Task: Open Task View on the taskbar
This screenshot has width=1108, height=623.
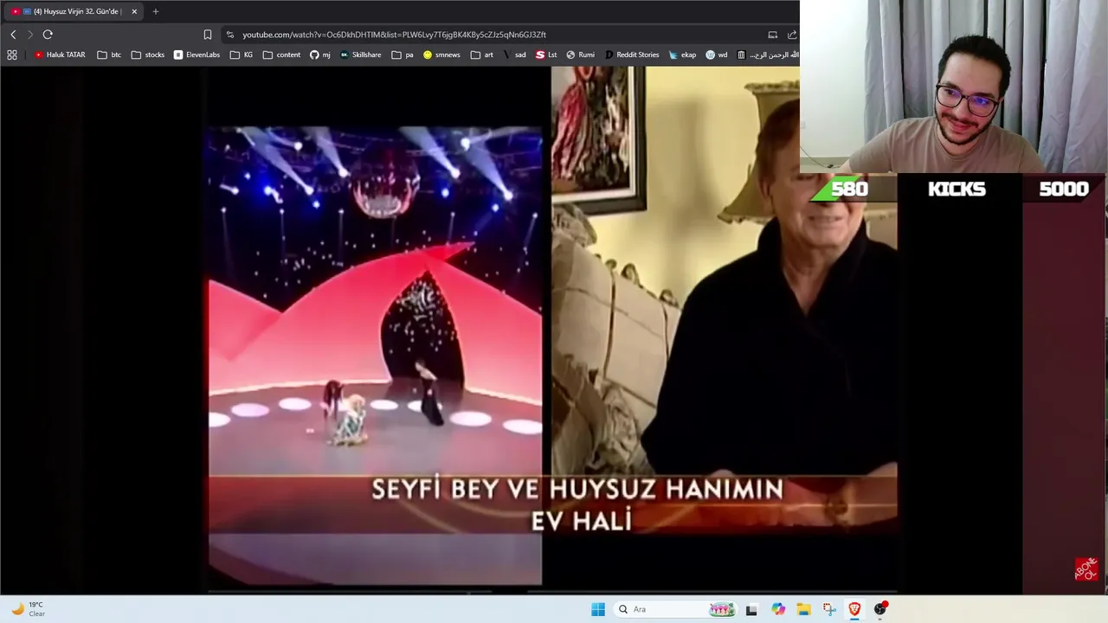Action: click(x=751, y=609)
